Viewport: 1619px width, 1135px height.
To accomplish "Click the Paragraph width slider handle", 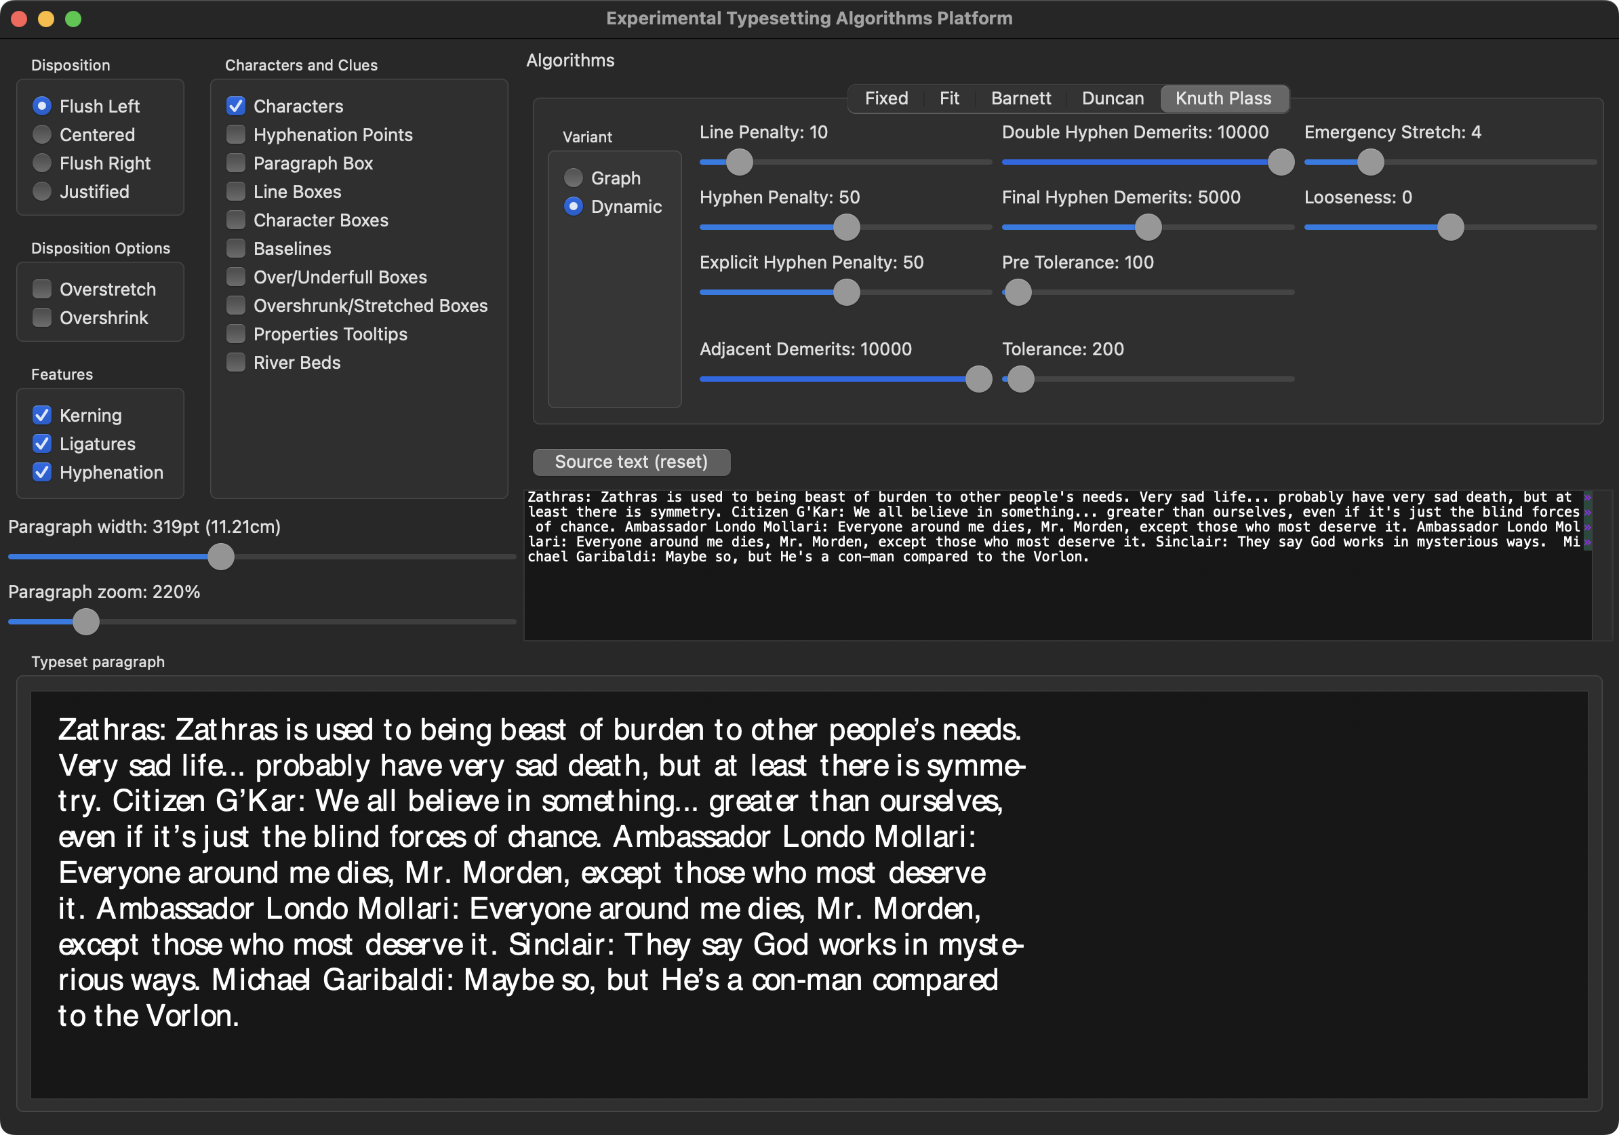I will coord(221,557).
